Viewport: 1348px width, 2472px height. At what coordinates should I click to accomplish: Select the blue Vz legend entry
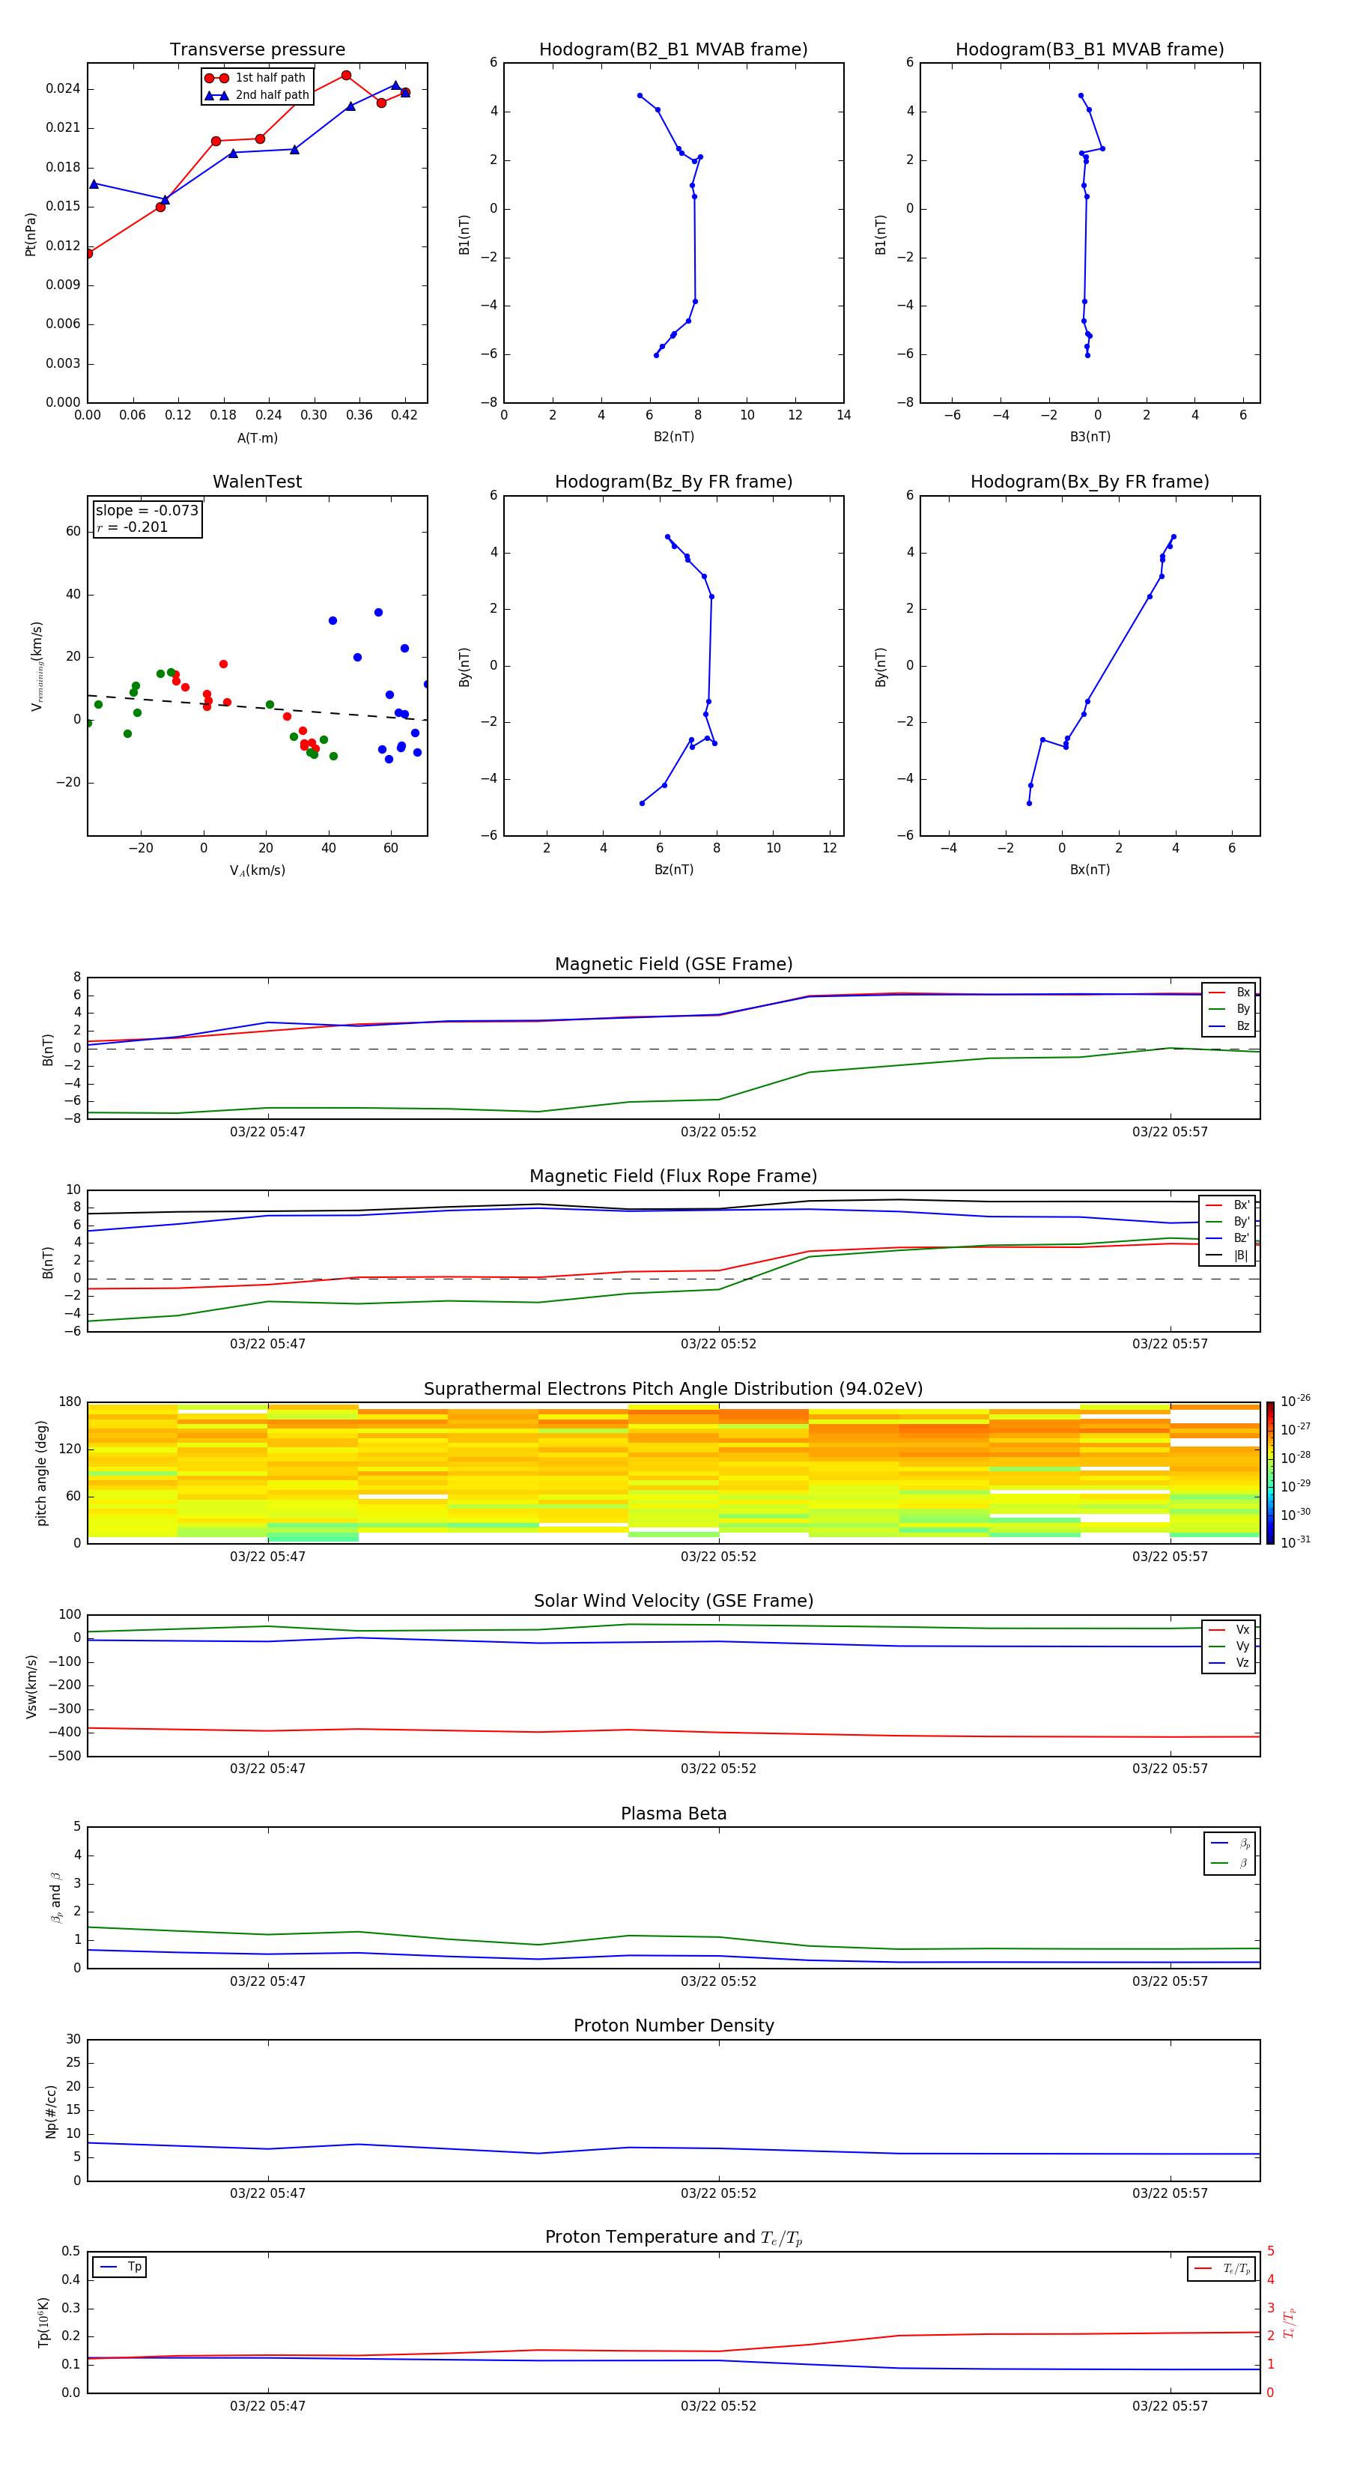click(x=1229, y=1663)
